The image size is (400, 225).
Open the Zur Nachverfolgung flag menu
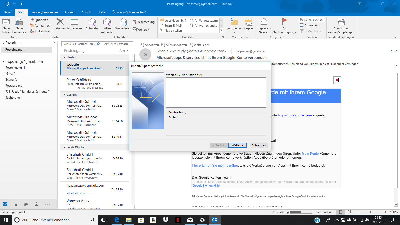[x=284, y=26]
